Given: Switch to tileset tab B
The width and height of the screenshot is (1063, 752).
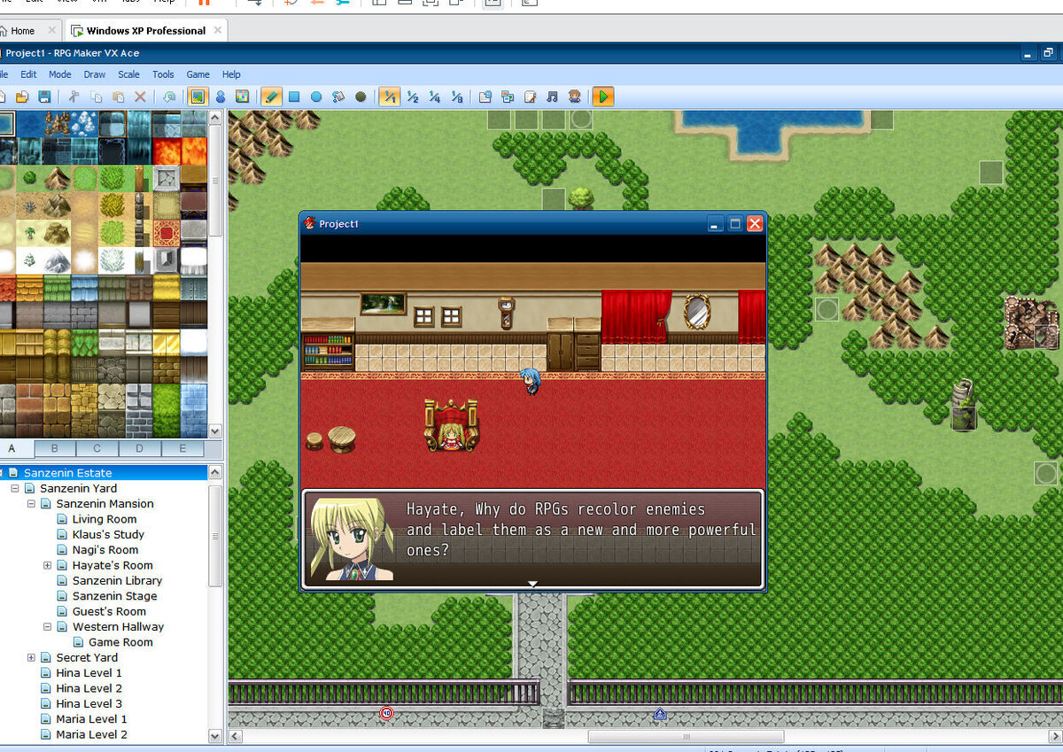Looking at the screenshot, I should [x=55, y=448].
